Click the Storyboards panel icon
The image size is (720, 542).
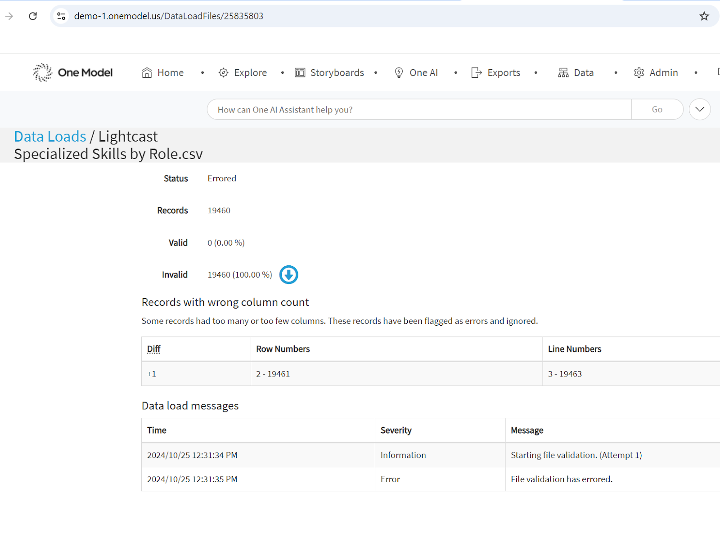coord(300,73)
